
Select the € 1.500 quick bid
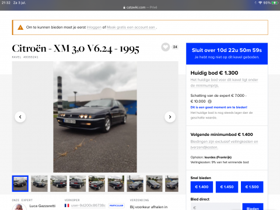click(252, 187)
